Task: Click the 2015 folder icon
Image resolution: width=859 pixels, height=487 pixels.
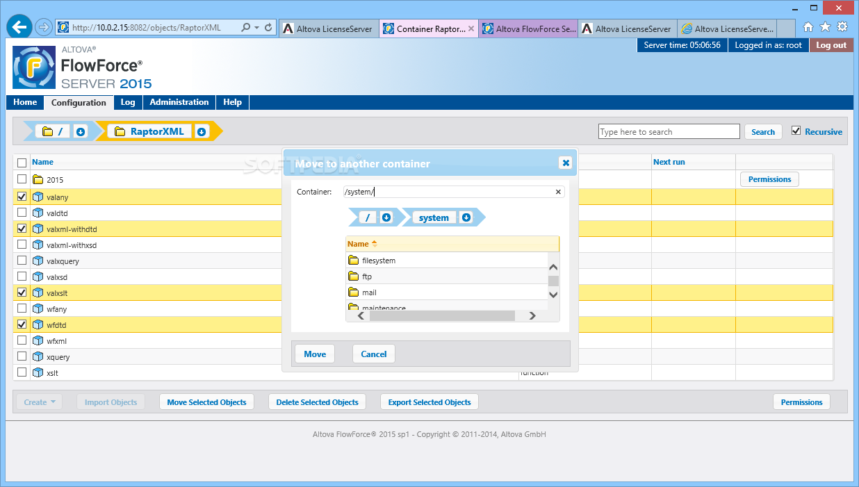Action: 38,180
